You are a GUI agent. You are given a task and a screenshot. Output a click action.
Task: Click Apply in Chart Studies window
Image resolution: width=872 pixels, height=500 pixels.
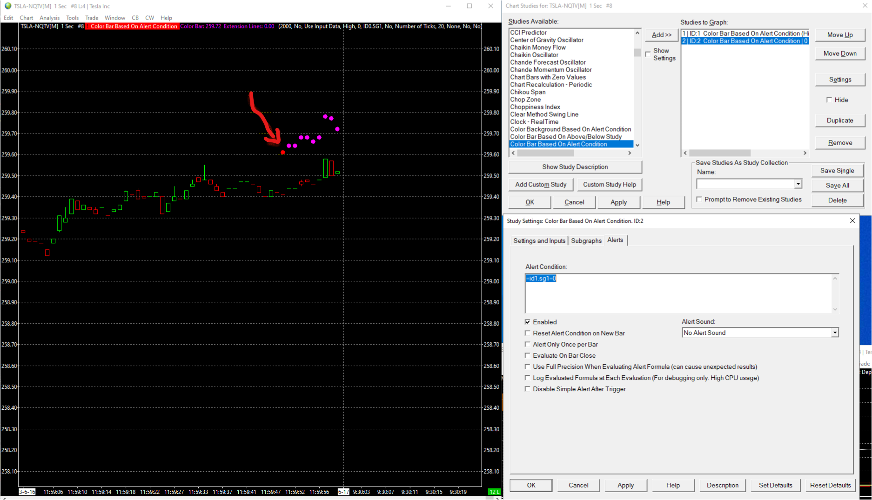tap(618, 202)
